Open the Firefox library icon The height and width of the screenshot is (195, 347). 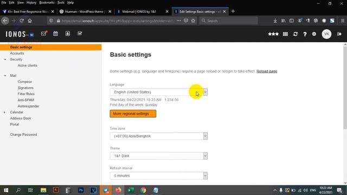pos(283,21)
